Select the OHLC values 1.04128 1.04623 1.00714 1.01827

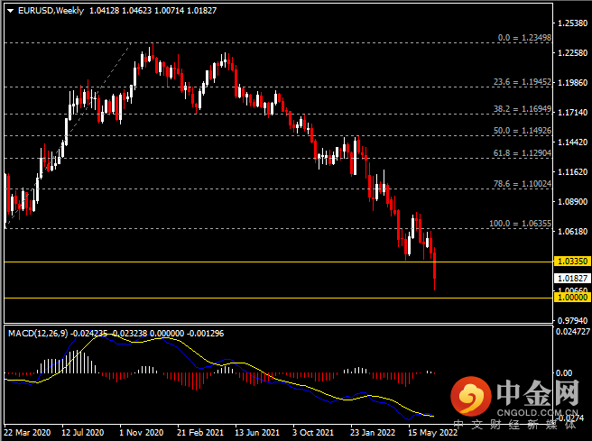pos(153,11)
